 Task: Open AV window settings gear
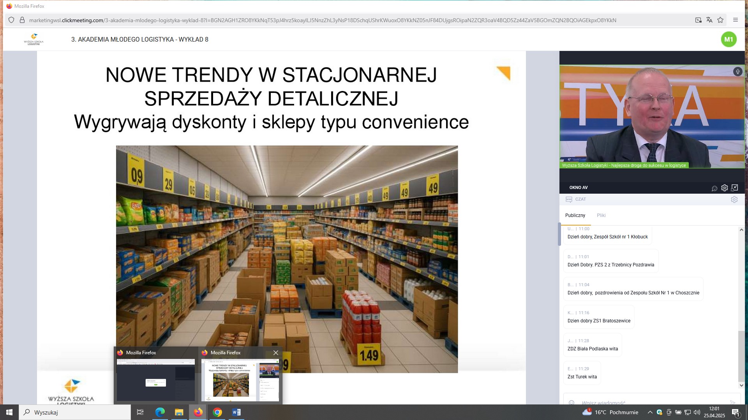tap(724, 188)
